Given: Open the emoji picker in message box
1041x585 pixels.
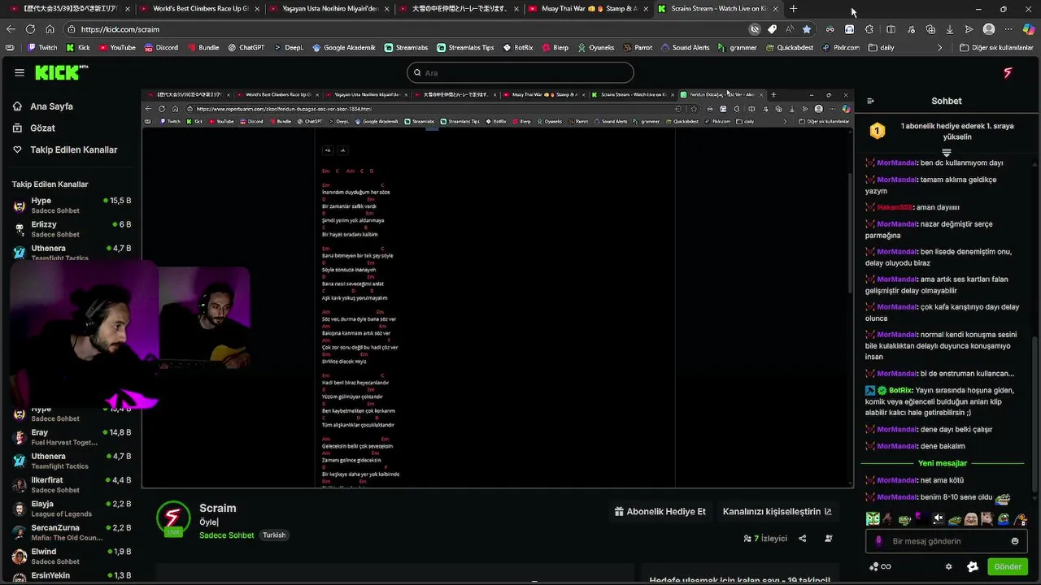Looking at the screenshot, I should coord(1015,541).
